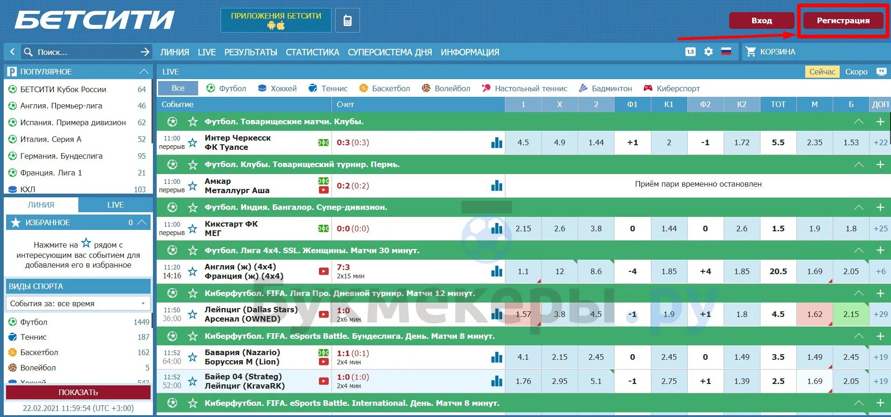The image size is (891, 417).
Task: Add Лейпциг (Dallas Stars) match to favorites
Action: pyautogui.click(x=193, y=314)
